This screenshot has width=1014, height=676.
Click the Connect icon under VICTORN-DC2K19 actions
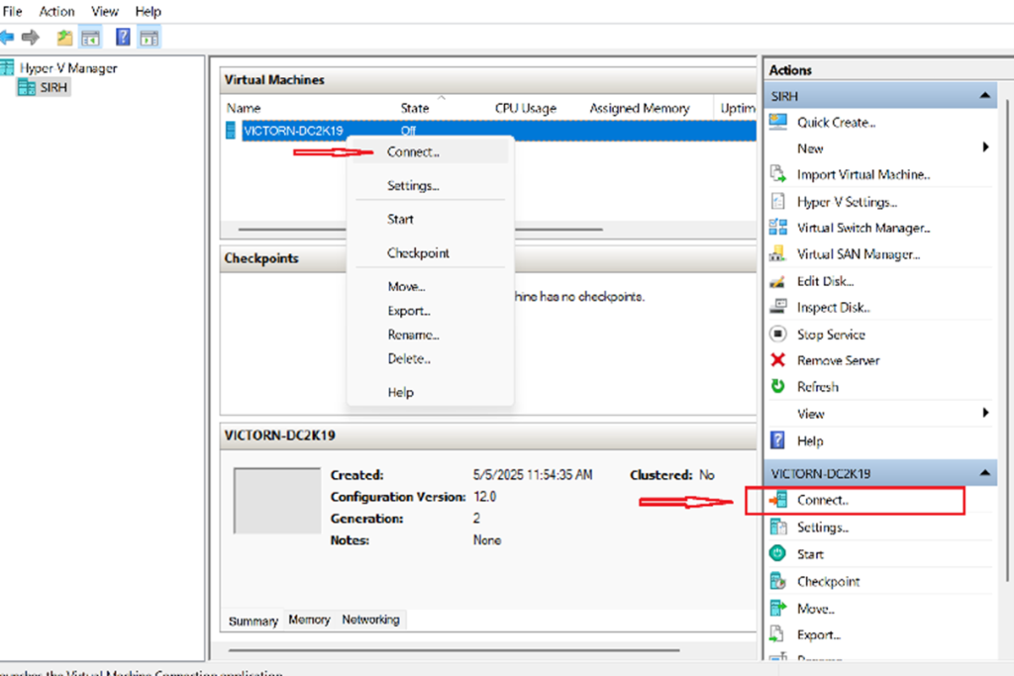pyautogui.click(x=778, y=500)
